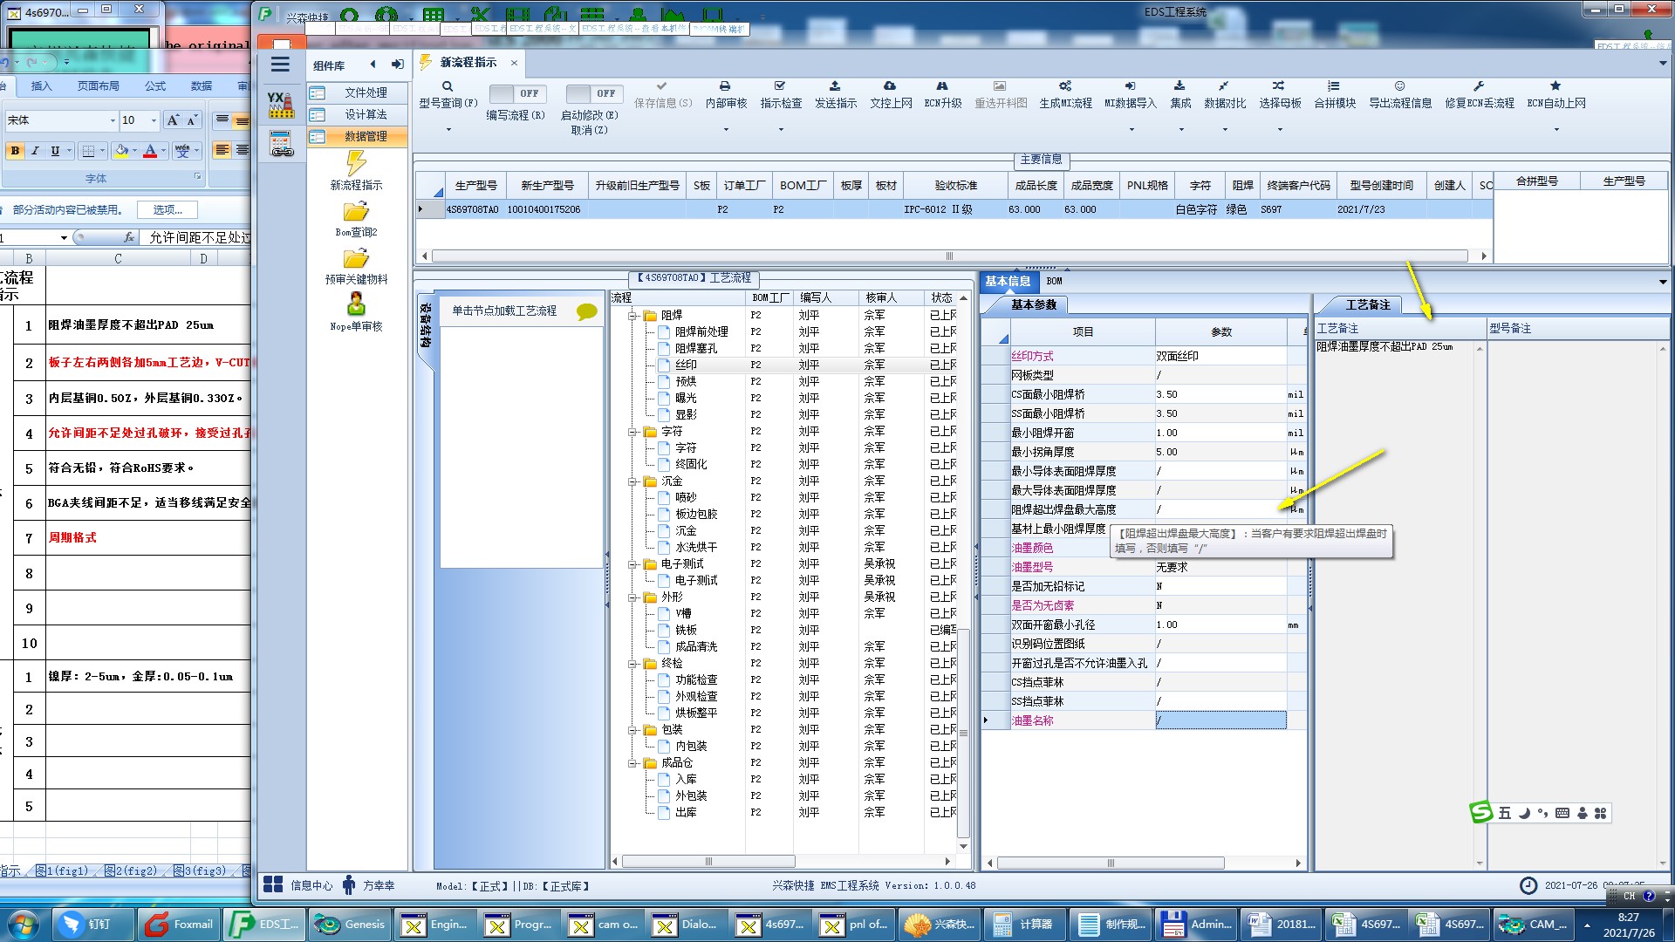This screenshot has width=1675, height=942.
Task: Click the hamburger menu icon in sidebar
Action: (280, 65)
